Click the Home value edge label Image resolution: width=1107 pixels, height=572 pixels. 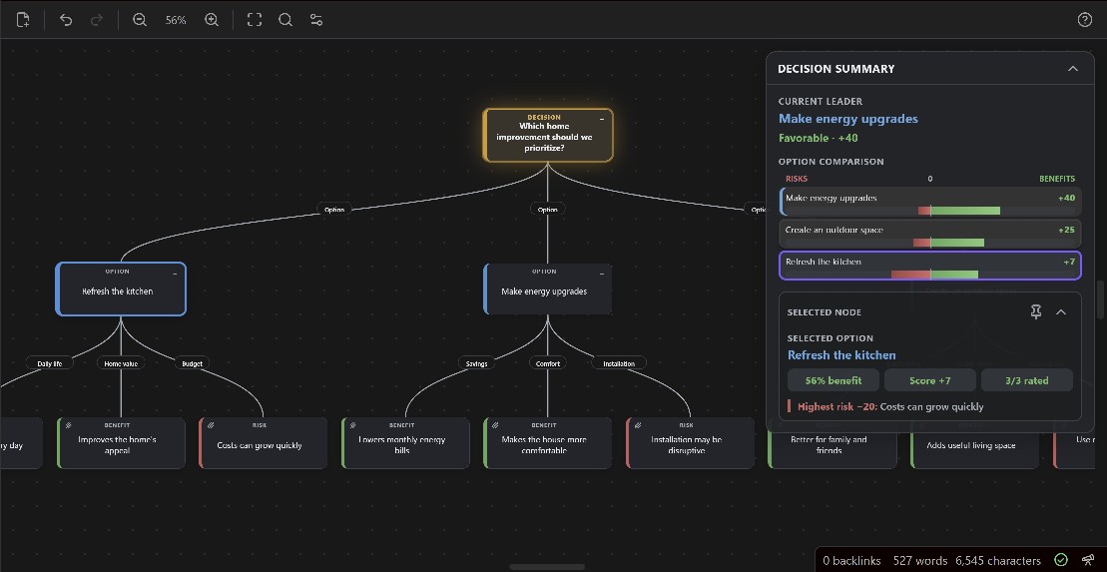point(121,363)
